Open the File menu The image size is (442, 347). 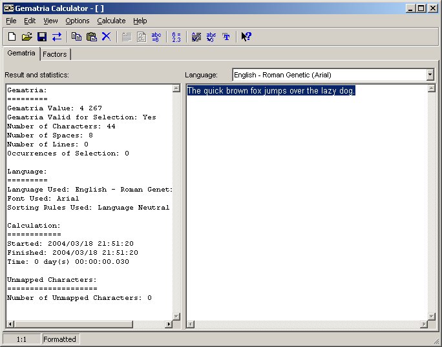tap(11, 21)
